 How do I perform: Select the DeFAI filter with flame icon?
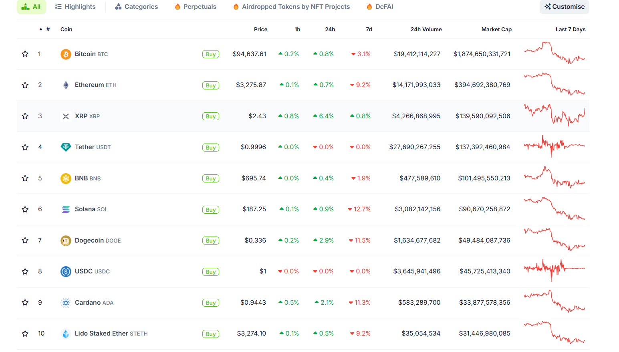coord(379,6)
